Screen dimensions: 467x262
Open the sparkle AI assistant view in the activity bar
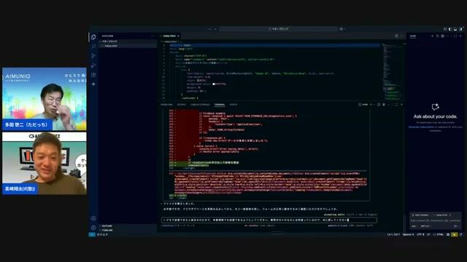(93, 84)
